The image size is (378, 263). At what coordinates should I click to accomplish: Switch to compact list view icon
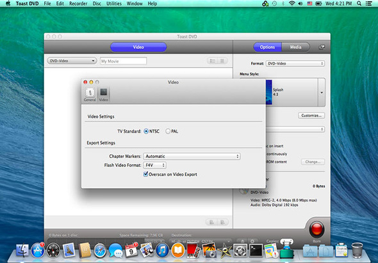(222, 61)
